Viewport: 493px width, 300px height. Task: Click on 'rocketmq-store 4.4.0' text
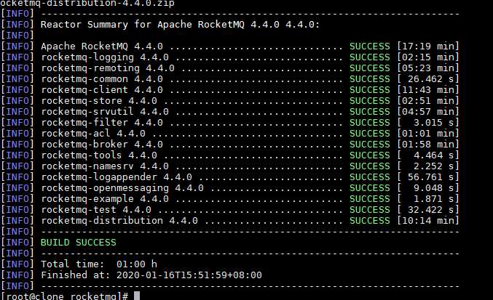(99, 101)
